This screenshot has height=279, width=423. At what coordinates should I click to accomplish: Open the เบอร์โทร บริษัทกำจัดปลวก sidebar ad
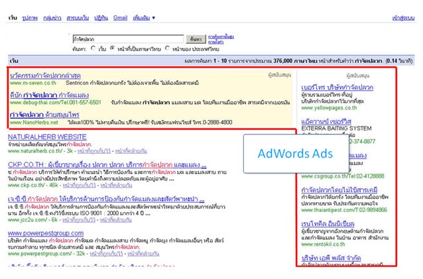coord(337,87)
